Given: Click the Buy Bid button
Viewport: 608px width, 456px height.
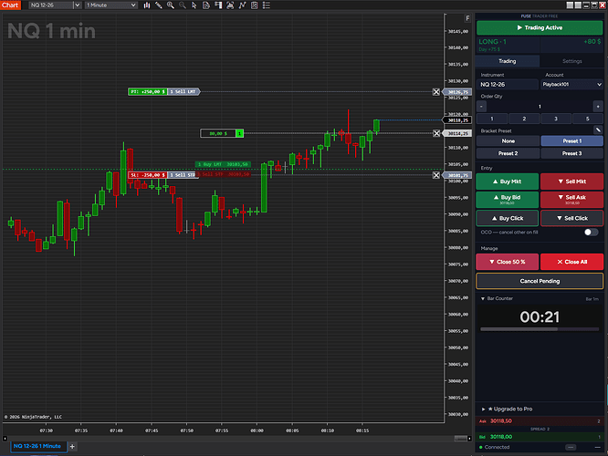Looking at the screenshot, I should click(508, 200).
